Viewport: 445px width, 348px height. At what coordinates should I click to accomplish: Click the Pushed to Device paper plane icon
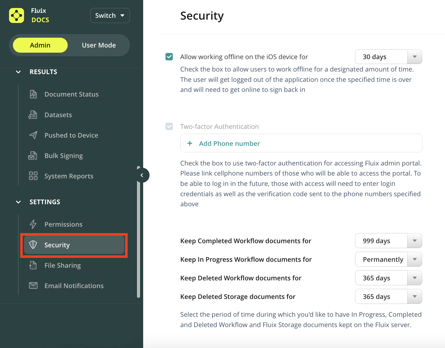pyautogui.click(x=33, y=135)
